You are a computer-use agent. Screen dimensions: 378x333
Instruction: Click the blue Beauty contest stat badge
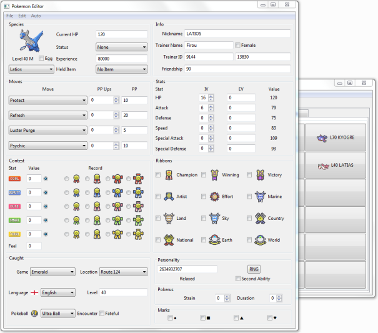coord(15,192)
